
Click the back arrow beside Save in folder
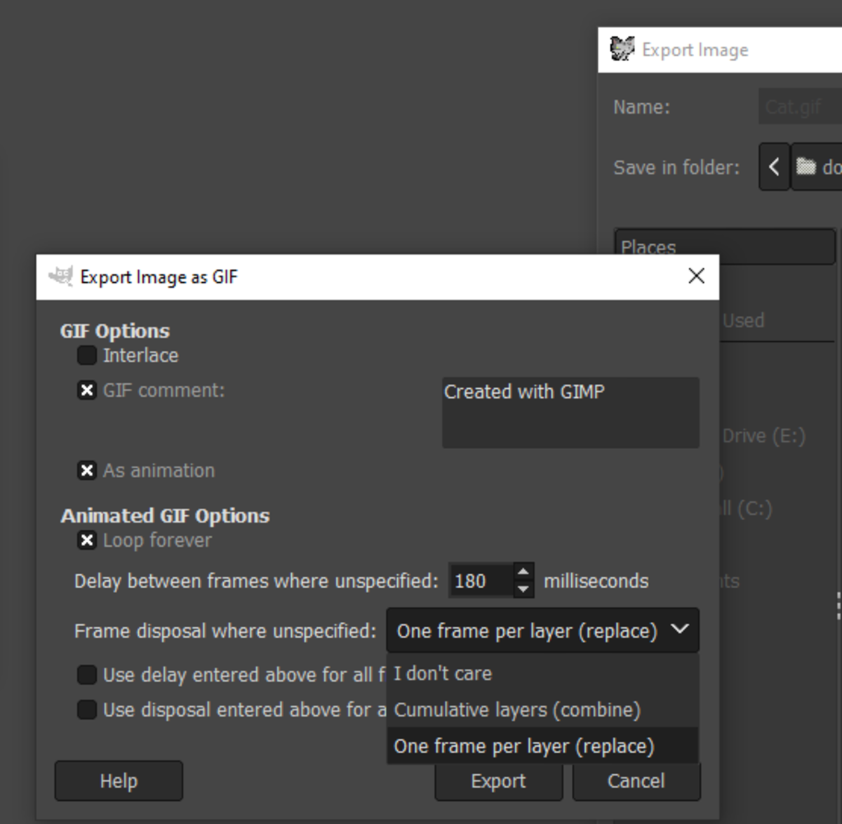tap(774, 167)
